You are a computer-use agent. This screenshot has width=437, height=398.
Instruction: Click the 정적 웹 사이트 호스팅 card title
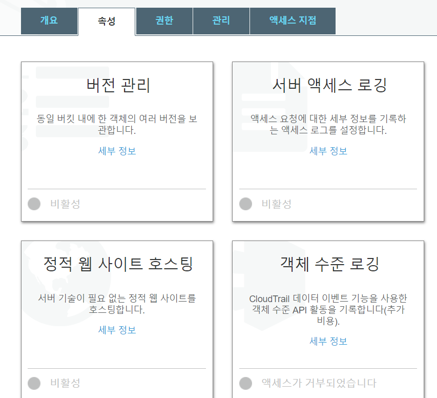coord(118,264)
